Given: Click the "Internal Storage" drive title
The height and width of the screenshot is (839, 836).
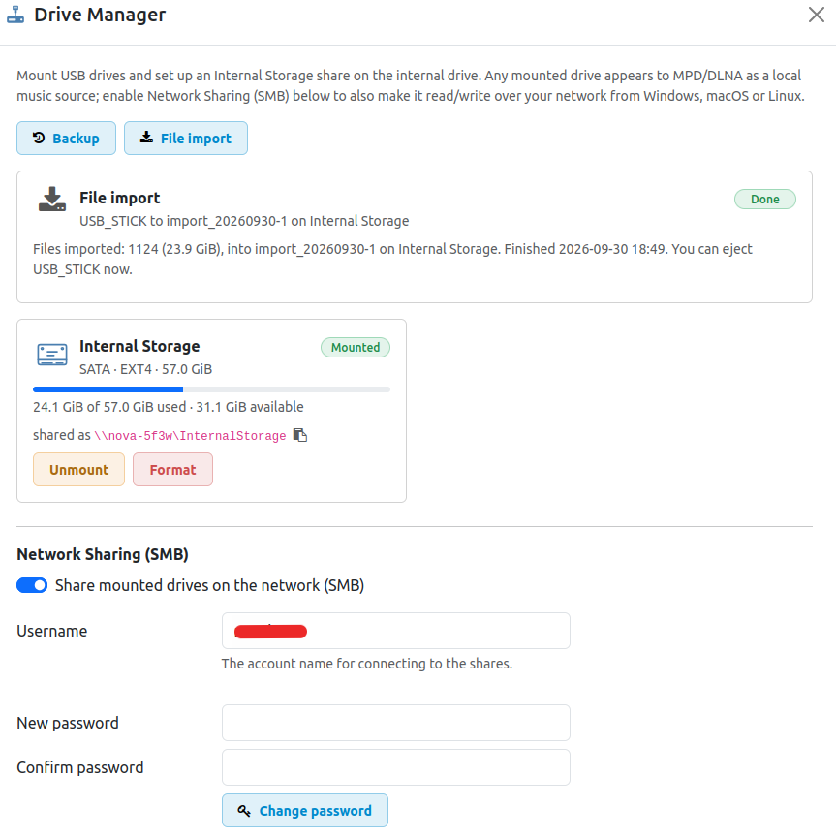Looking at the screenshot, I should point(139,346).
